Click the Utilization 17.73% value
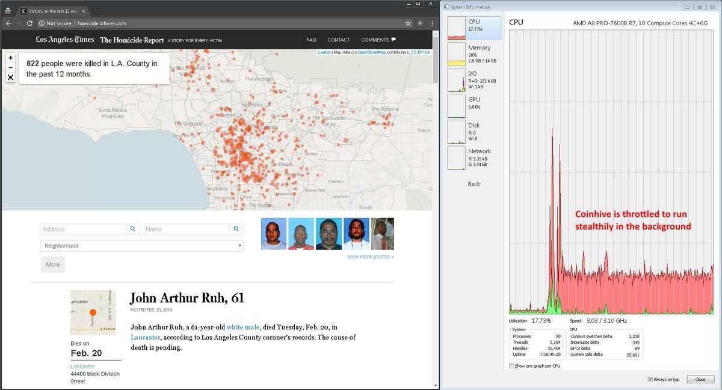The image size is (722, 390). tap(541, 321)
